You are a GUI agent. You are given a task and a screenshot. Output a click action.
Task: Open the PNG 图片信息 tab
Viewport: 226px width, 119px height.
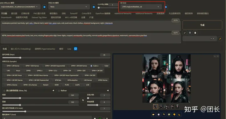[39, 14]
